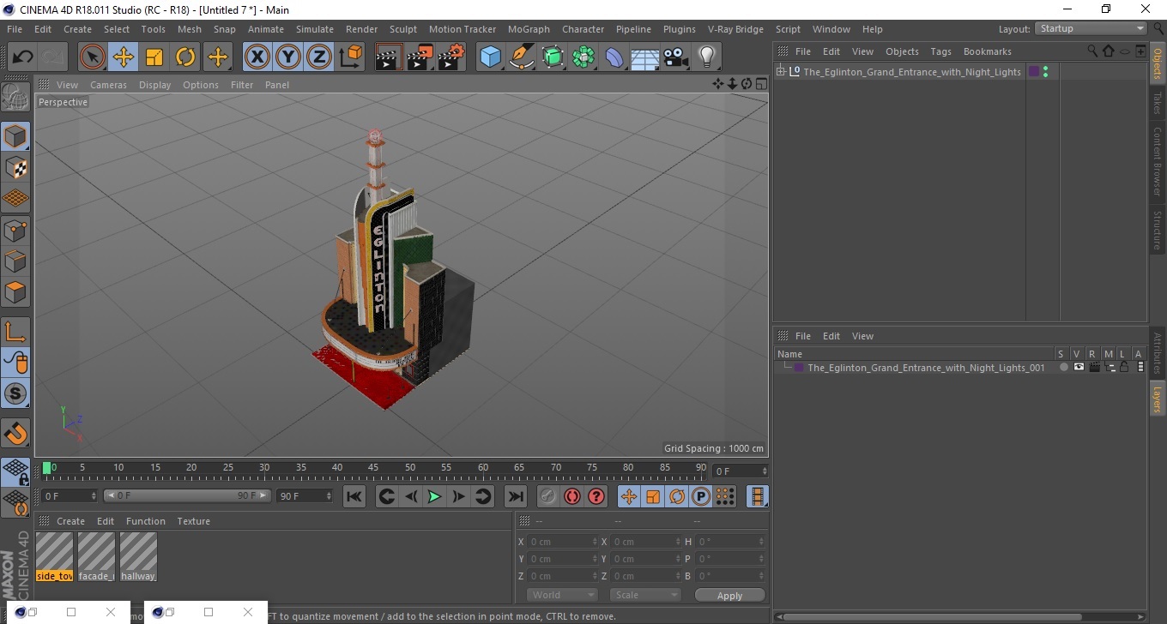Maximize viewport using the toggle view icon
The height and width of the screenshot is (624, 1167).
point(761,84)
